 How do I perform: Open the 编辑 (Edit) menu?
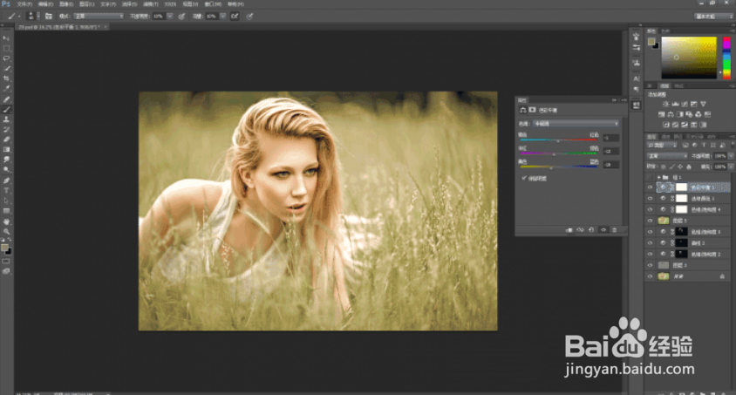[45, 3]
